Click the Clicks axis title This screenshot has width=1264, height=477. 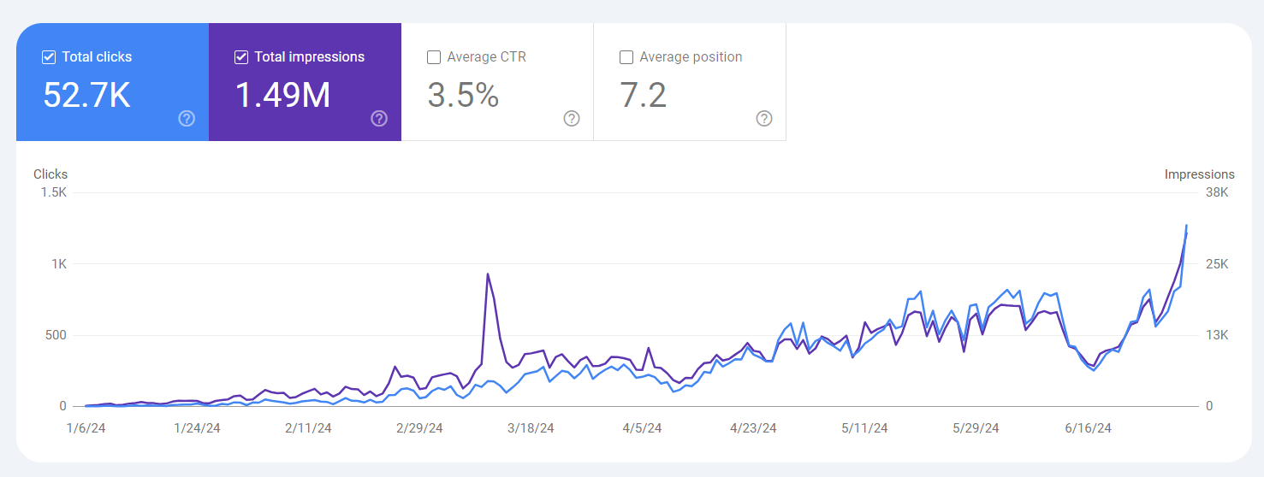click(x=50, y=174)
